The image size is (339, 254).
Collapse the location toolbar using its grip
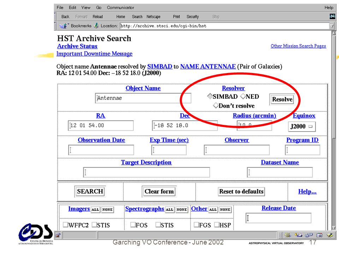(55, 26)
